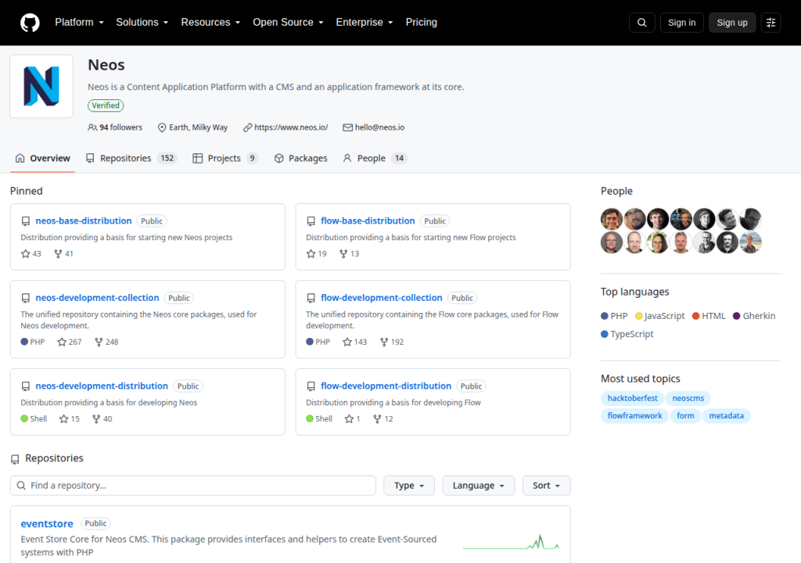Expand the Resources menu
The width and height of the screenshot is (801, 563).
[x=210, y=23]
